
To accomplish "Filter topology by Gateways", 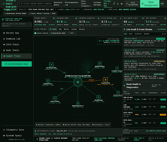I will click(82, 29).
